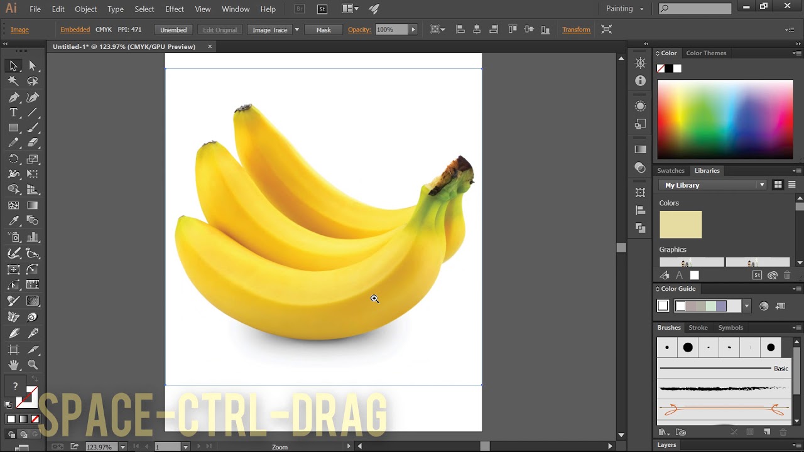Image resolution: width=804 pixels, height=452 pixels.
Task: Open the Info panel from dock
Action: tap(640, 81)
